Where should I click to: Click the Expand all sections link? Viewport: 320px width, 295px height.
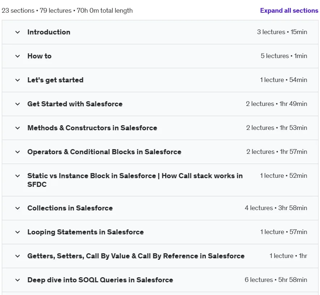(289, 11)
